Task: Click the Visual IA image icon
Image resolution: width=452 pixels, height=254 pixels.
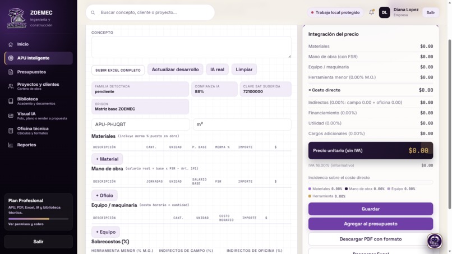Action: coord(11,116)
